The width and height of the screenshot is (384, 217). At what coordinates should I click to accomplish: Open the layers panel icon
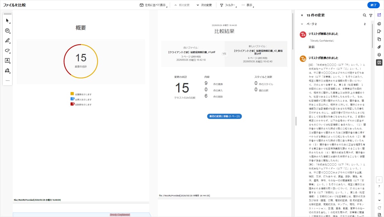pos(379,55)
